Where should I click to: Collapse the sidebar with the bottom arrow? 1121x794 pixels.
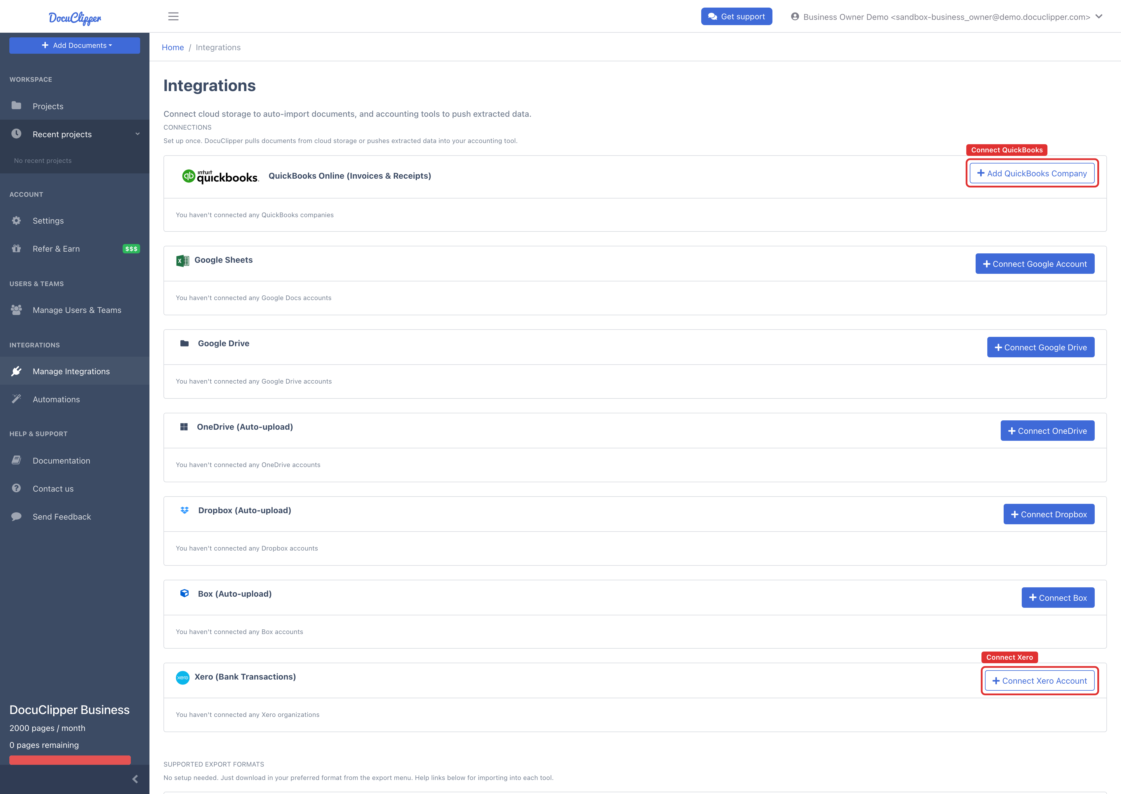pyautogui.click(x=135, y=779)
